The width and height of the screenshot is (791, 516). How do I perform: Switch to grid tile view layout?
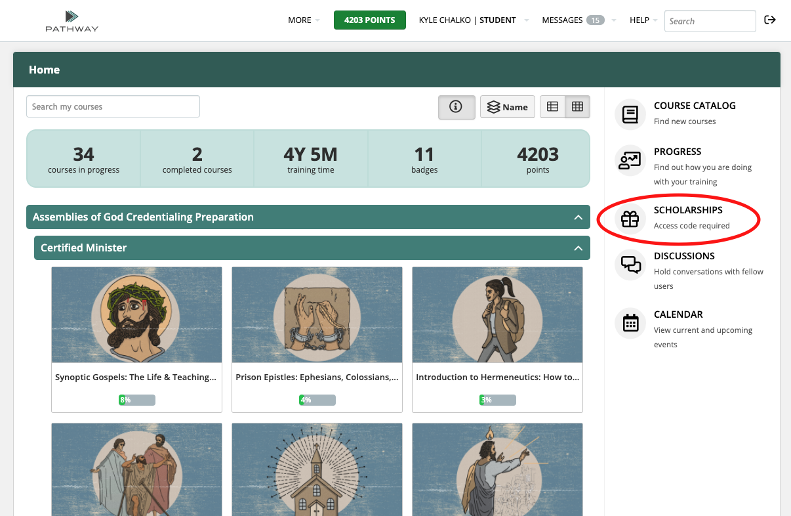click(577, 107)
